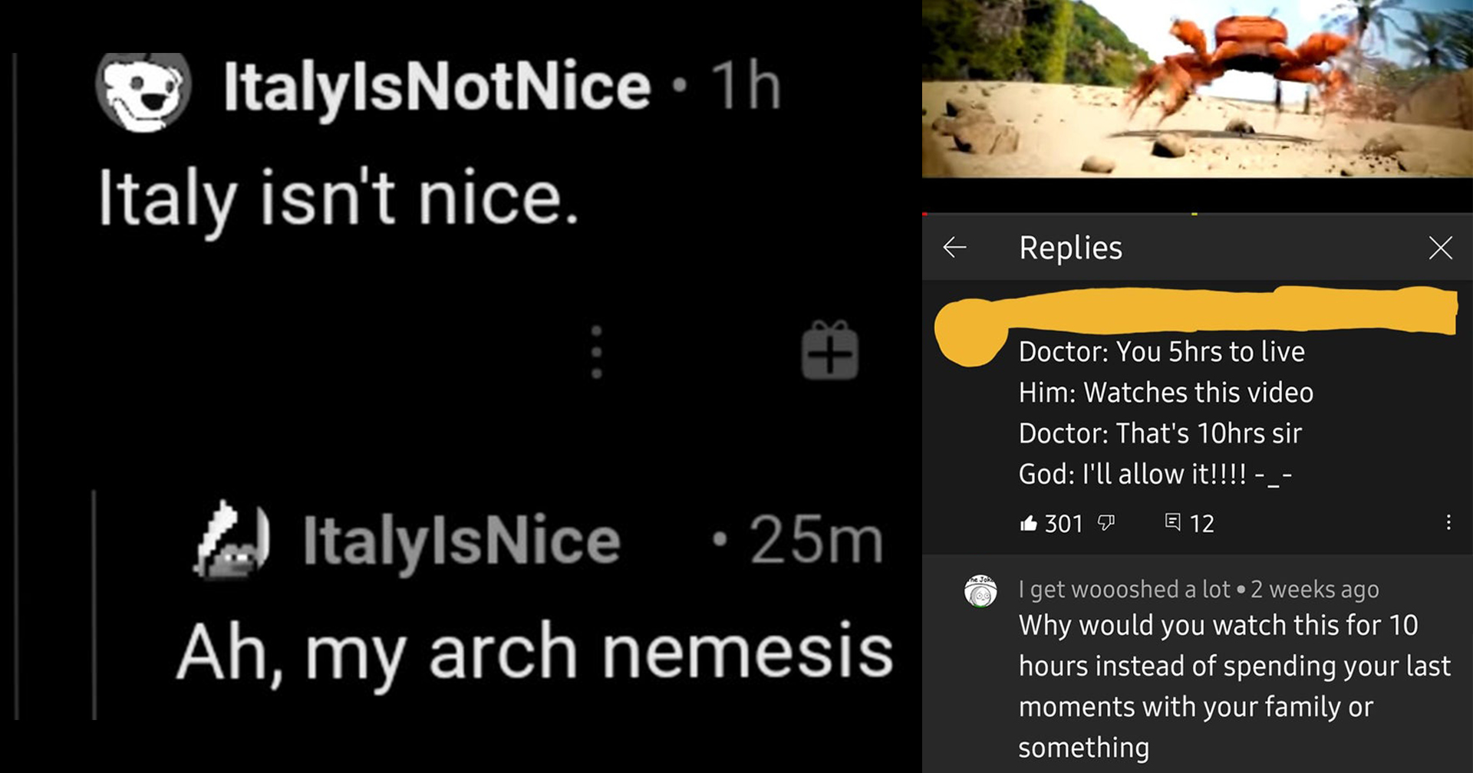Screen dimensions: 1473x773
Task: Click ItalyIsNotNice's Reddit avatar
Action: click(143, 90)
